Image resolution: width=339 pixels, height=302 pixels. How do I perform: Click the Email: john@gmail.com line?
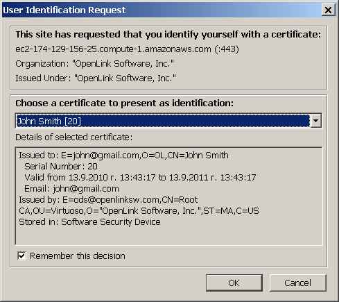71,189
